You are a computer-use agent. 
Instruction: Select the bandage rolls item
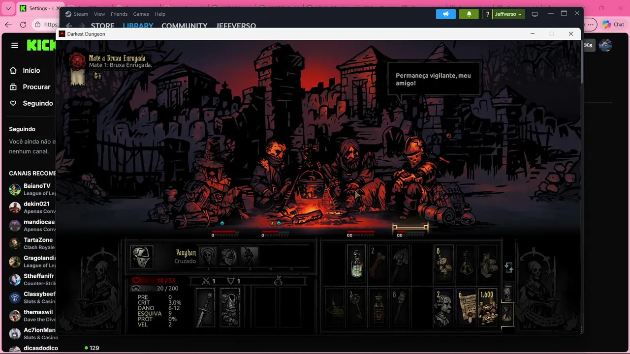coord(488,265)
